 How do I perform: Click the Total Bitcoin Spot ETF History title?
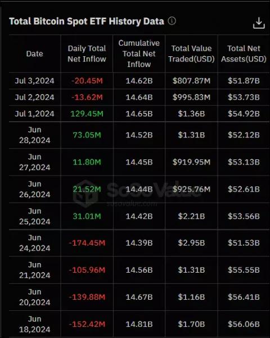tap(87, 21)
